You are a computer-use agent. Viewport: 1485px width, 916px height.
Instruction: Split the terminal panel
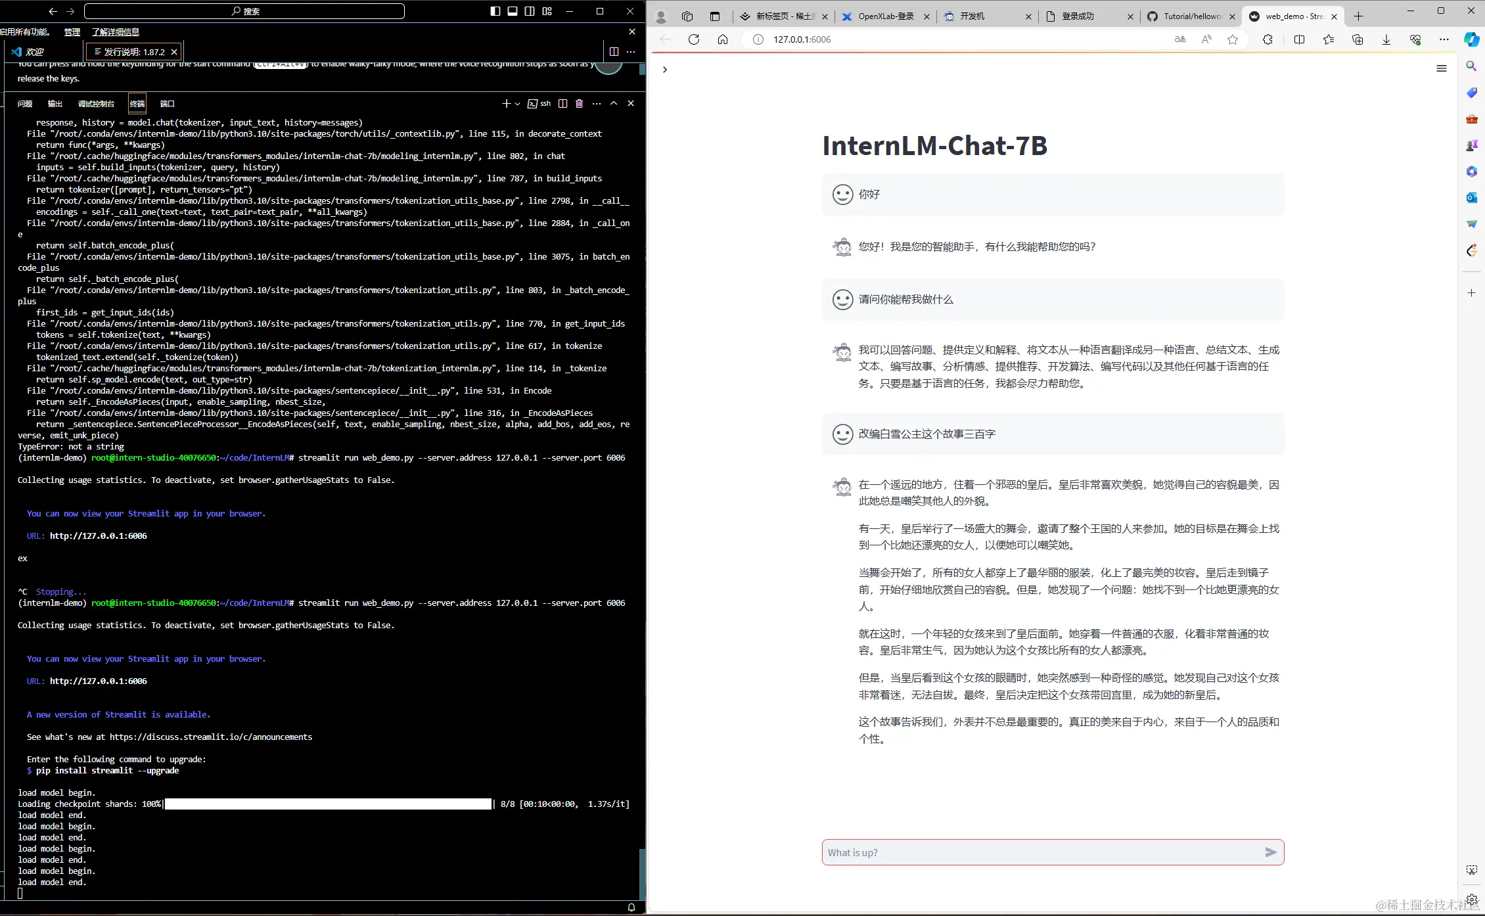[x=562, y=103]
